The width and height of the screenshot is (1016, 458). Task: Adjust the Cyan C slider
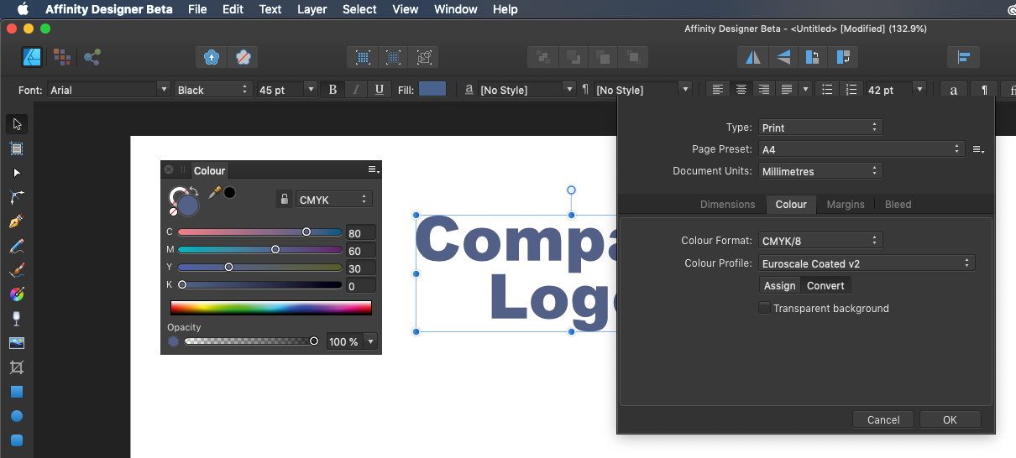tap(259, 232)
